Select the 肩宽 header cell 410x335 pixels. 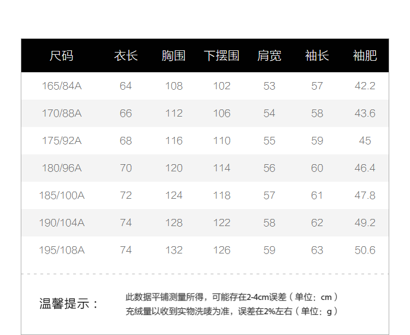coord(269,56)
